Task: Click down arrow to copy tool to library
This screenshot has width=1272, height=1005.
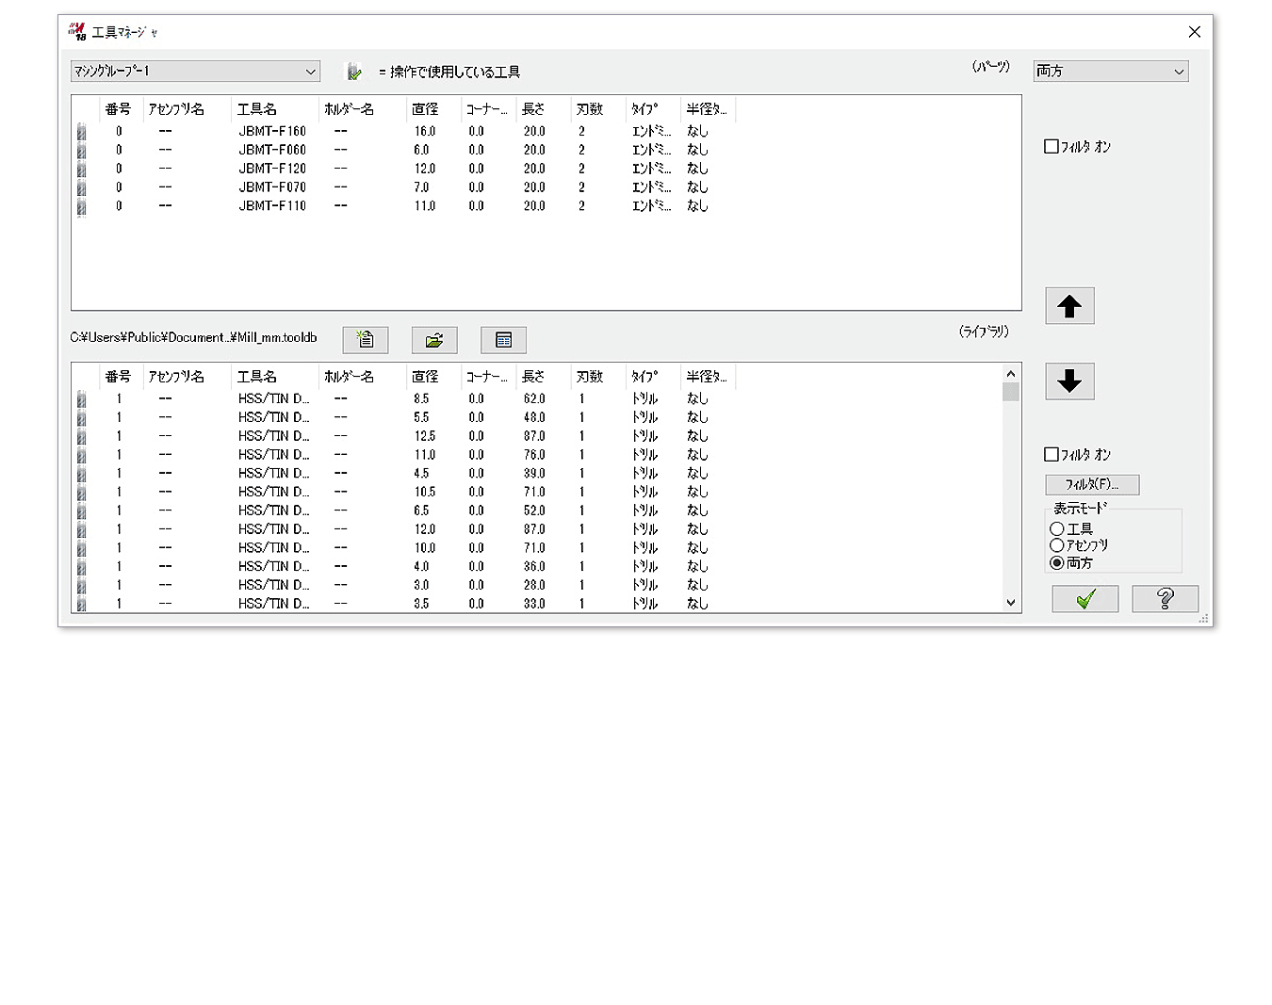Action: (x=1069, y=381)
